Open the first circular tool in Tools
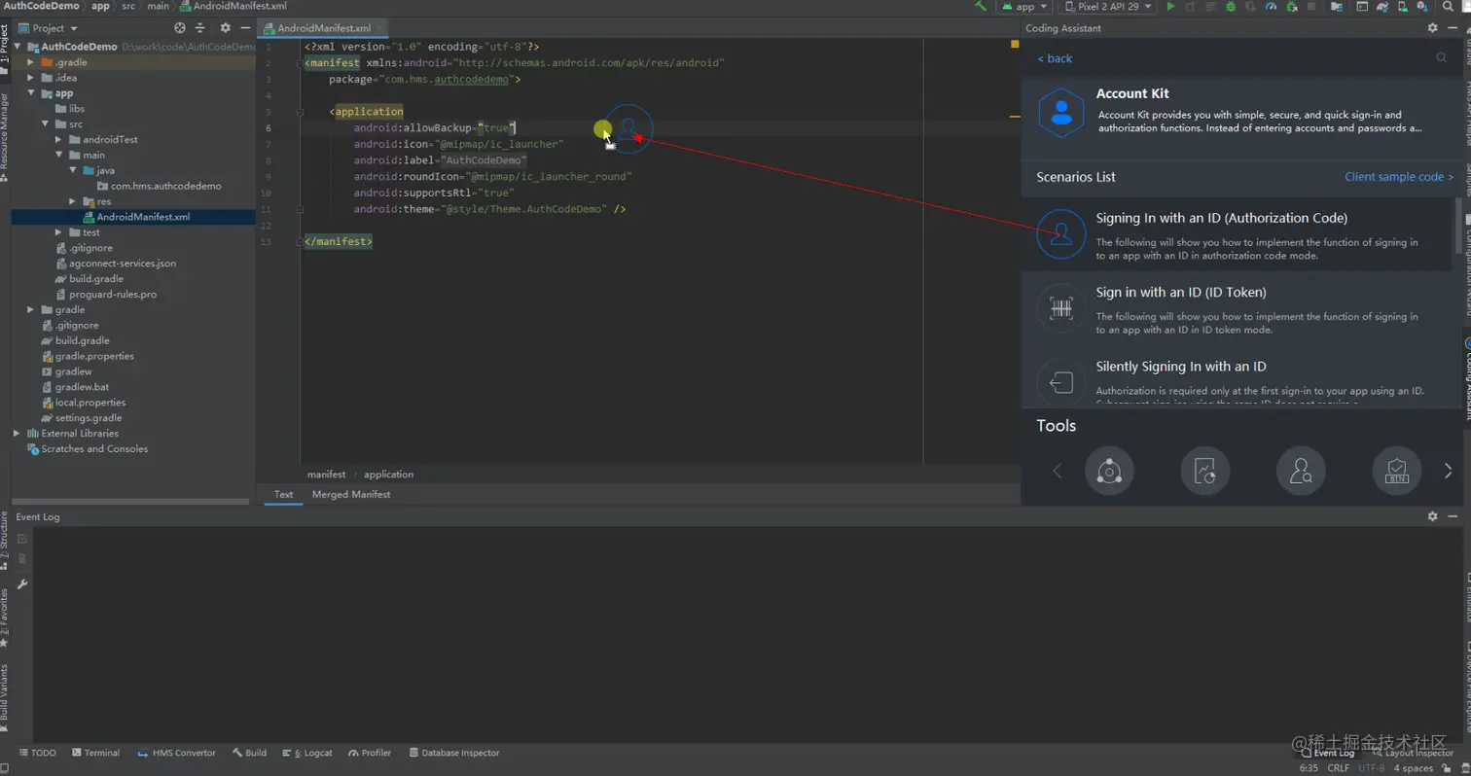 click(1109, 472)
